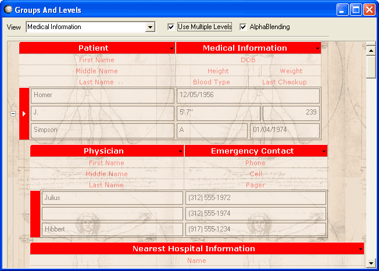The image size is (379, 271).
Task: Open Nearest Hospital Information band dropdown arrow
Action: (x=360, y=249)
